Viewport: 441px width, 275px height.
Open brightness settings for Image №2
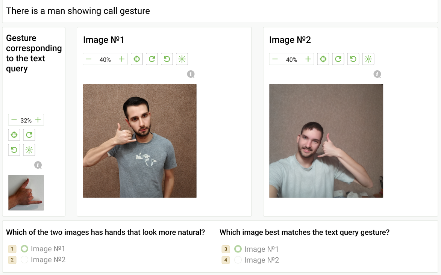368,59
